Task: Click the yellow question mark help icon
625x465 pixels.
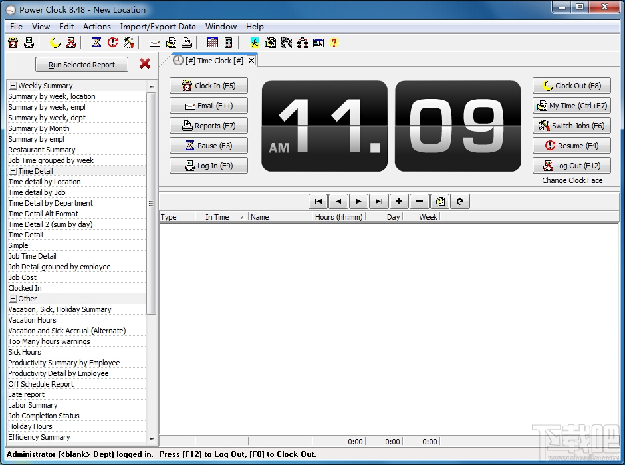Action: (334, 43)
